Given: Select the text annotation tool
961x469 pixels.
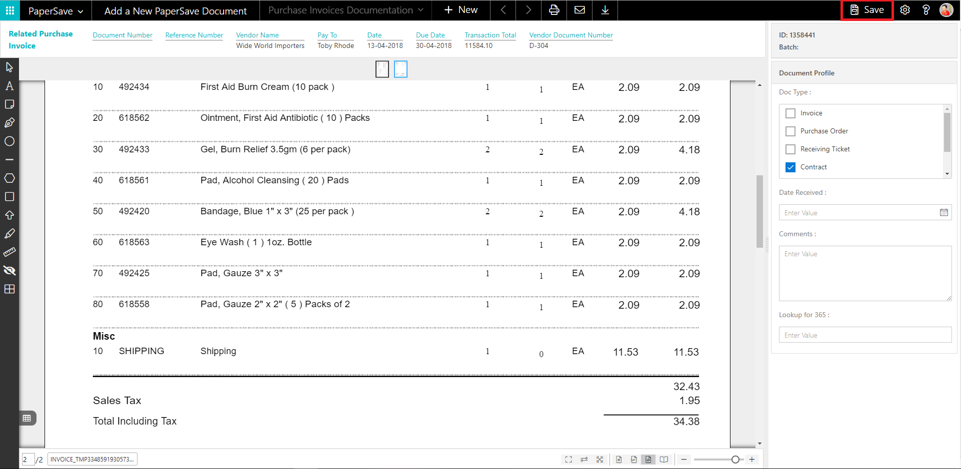Looking at the screenshot, I should 9,86.
